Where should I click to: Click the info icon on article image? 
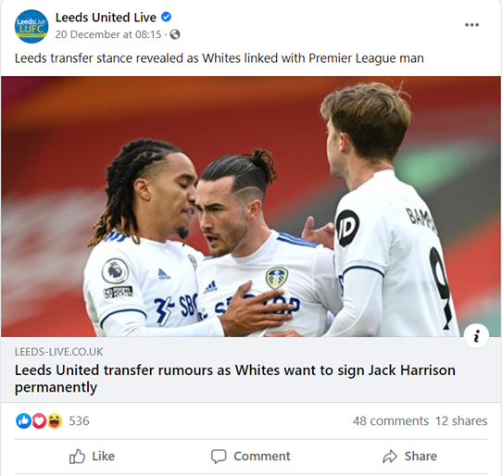click(476, 336)
